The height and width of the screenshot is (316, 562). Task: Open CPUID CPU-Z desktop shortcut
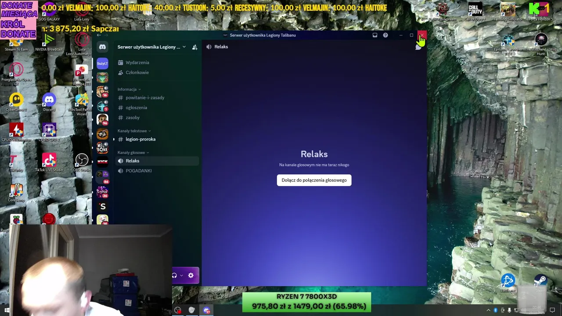click(49, 133)
